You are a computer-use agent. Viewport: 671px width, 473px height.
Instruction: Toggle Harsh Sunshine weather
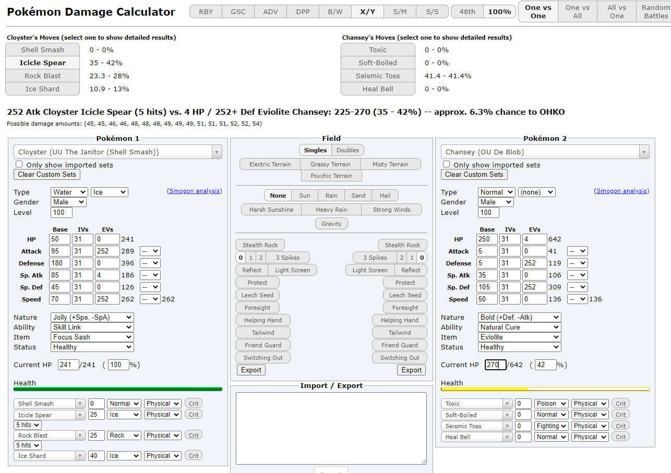coord(271,210)
